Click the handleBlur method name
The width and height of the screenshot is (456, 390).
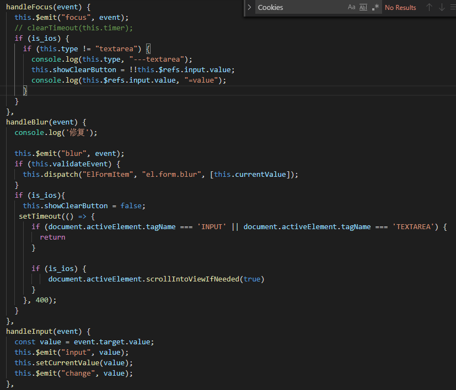click(27, 122)
